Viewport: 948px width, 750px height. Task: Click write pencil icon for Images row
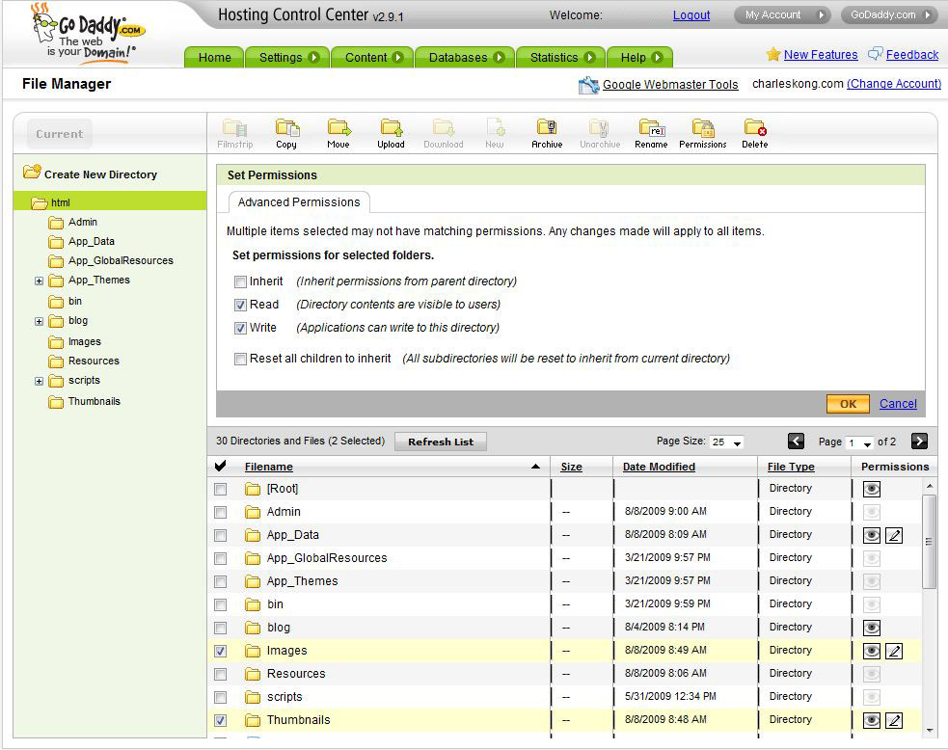click(x=894, y=651)
